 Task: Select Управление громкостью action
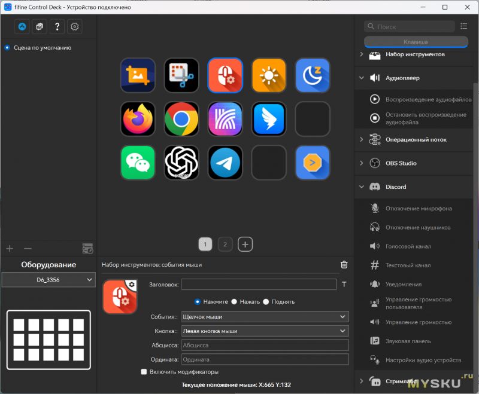(414, 322)
